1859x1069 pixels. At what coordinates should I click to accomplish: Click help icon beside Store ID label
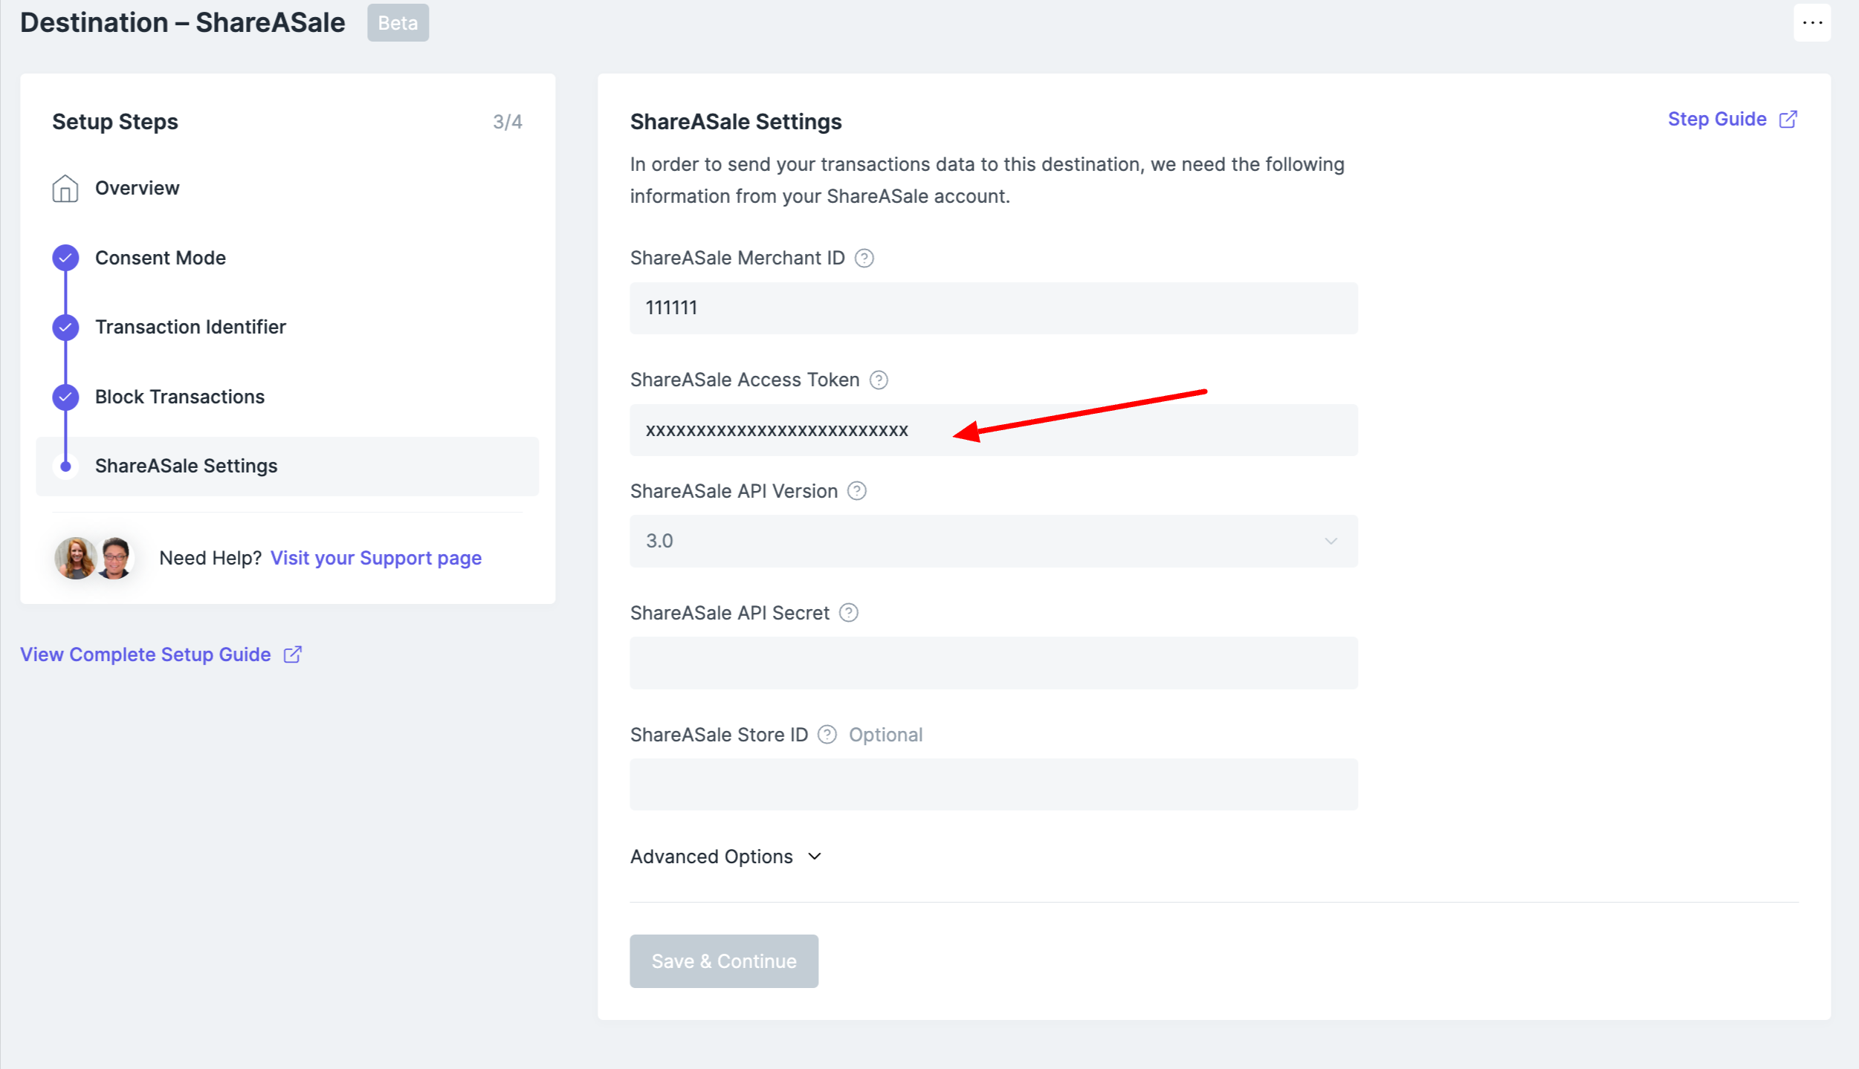tap(827, 735)
